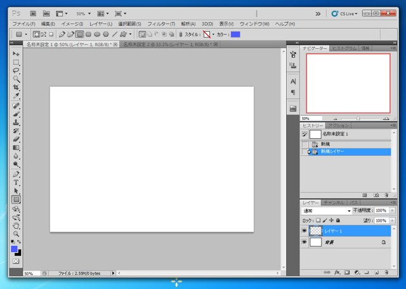Expand the 不透明度 opacity slider arrow
Viewport: 406px width, 289px height.
(393, 210)
